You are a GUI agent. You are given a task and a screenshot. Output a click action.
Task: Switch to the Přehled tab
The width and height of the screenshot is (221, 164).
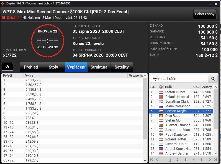pos(31,67)
